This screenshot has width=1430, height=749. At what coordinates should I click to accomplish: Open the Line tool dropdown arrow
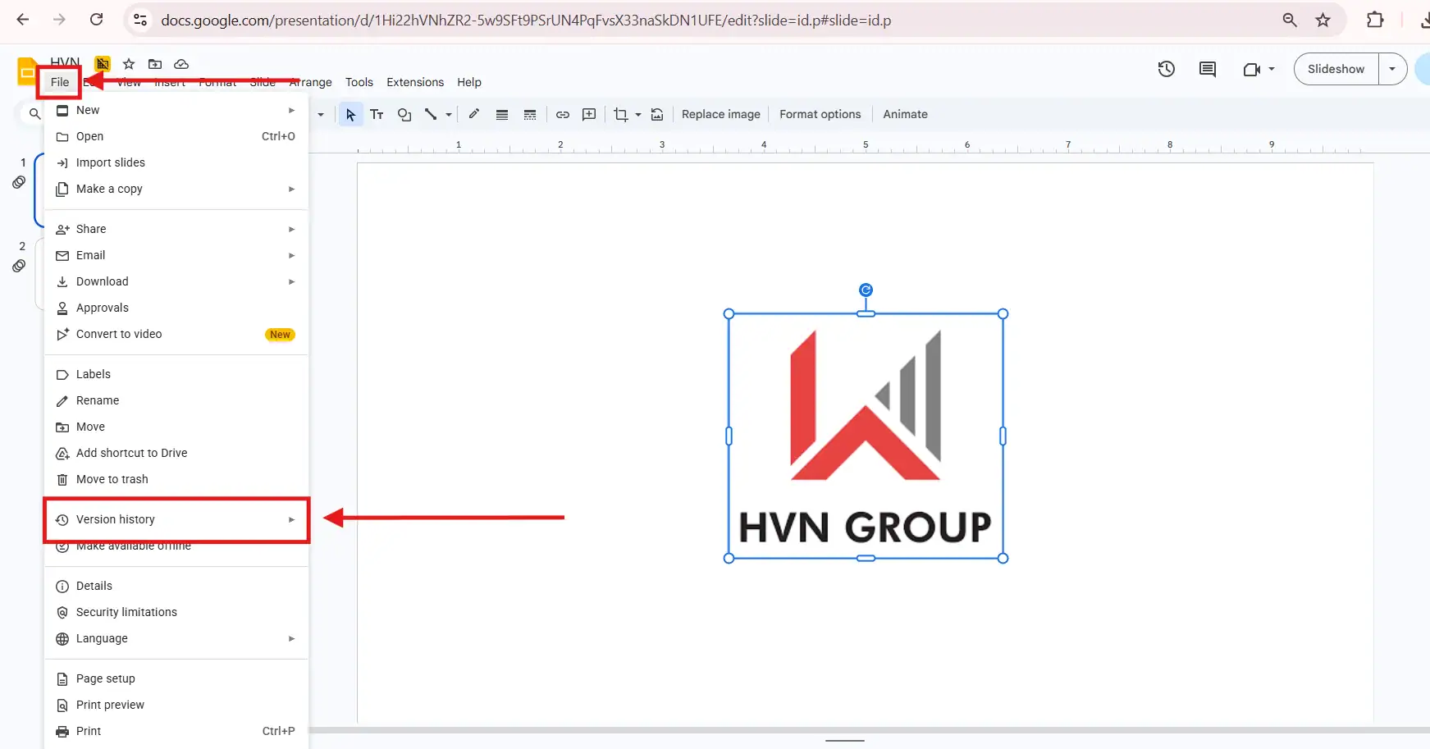pos(448,115)
